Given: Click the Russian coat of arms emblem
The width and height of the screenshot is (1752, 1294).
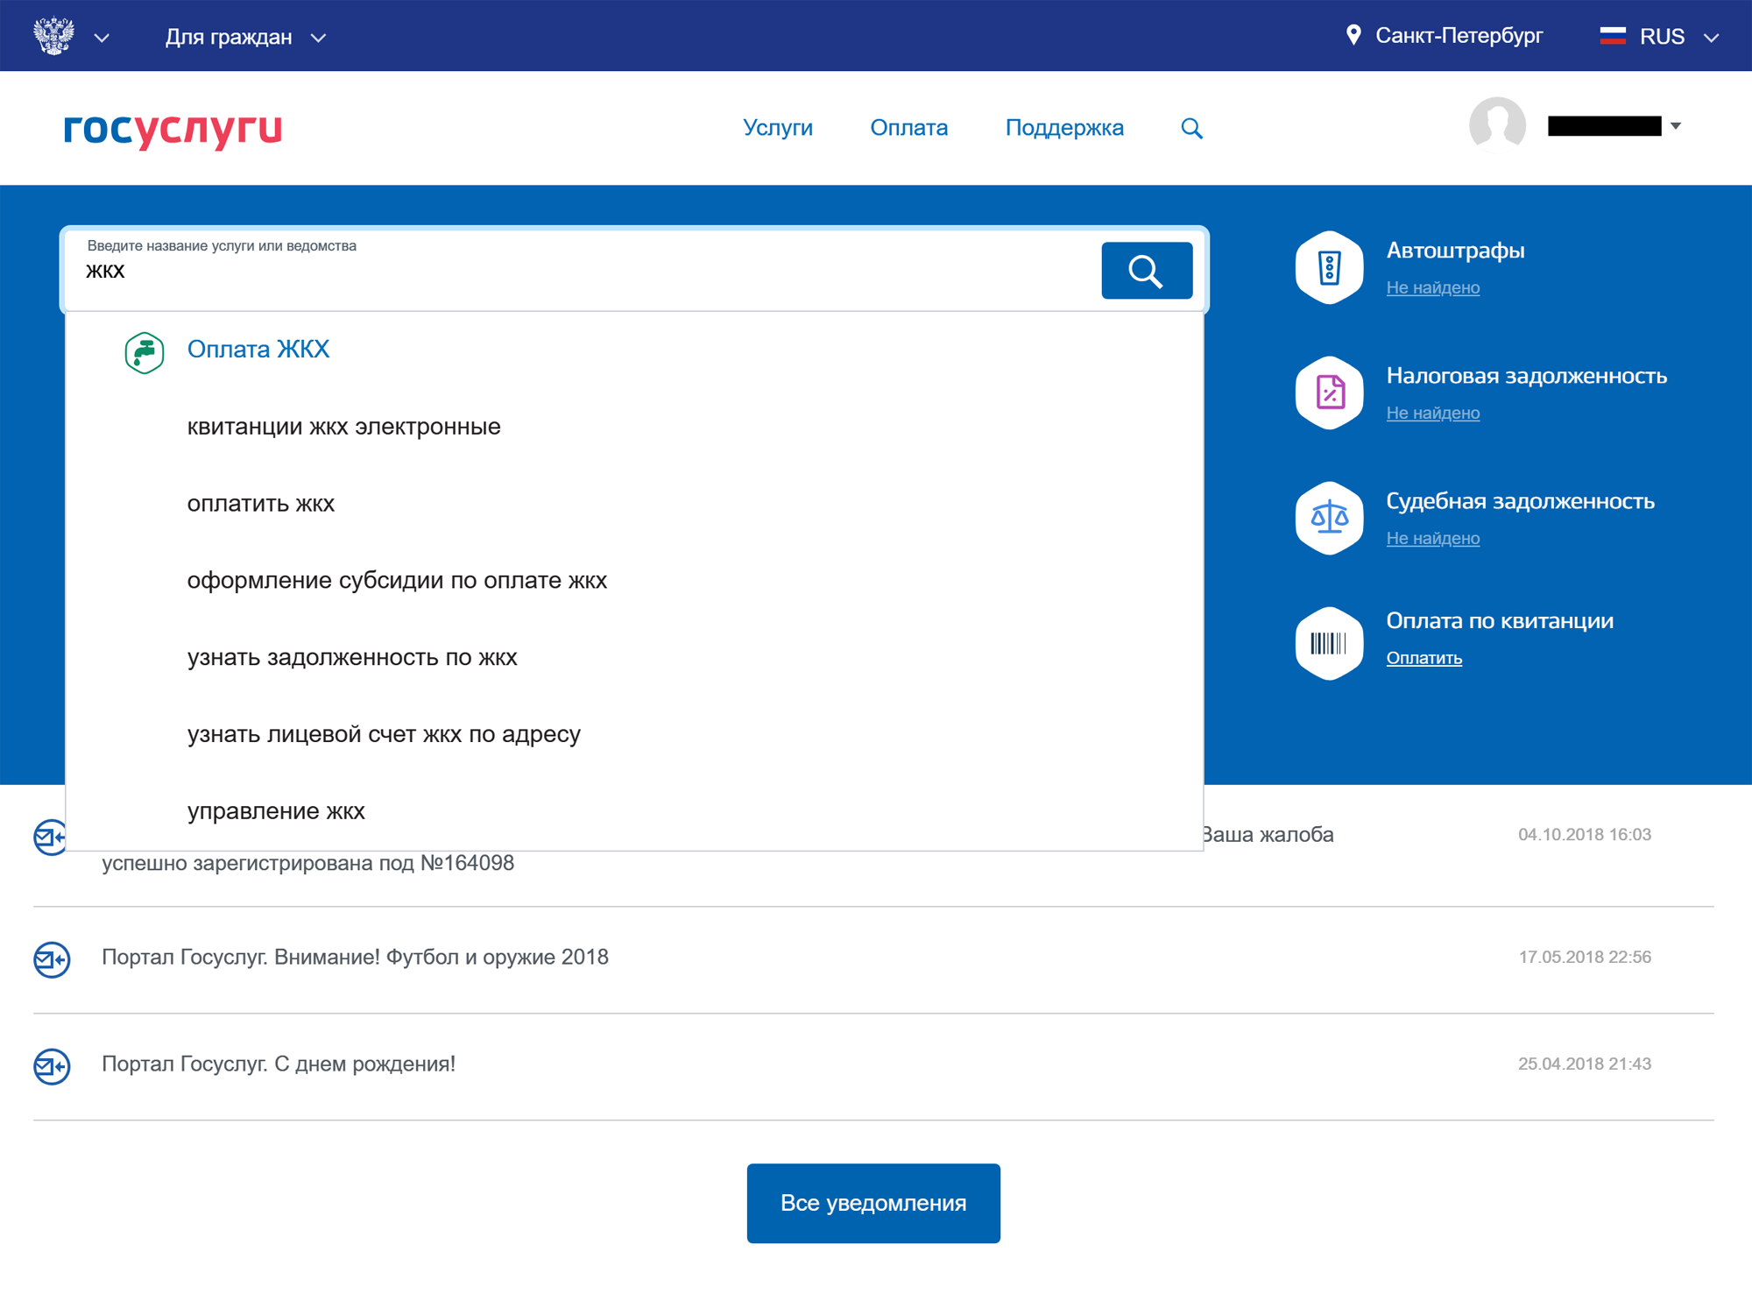Looking at the screenshot, I should tap(53, 36).
